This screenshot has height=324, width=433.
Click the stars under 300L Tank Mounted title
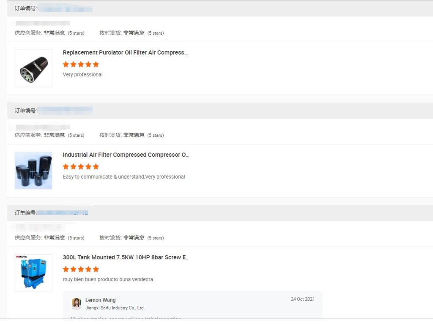coord(81,269)
